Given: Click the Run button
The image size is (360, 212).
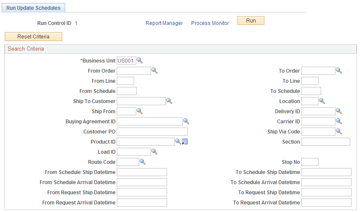Looking at the screenshot, I should (x=251, y=20).
